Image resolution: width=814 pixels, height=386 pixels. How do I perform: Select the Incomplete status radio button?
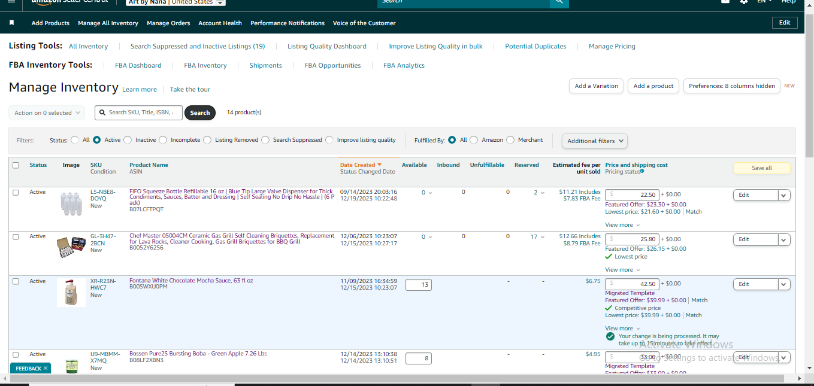(x=163, y=140)
